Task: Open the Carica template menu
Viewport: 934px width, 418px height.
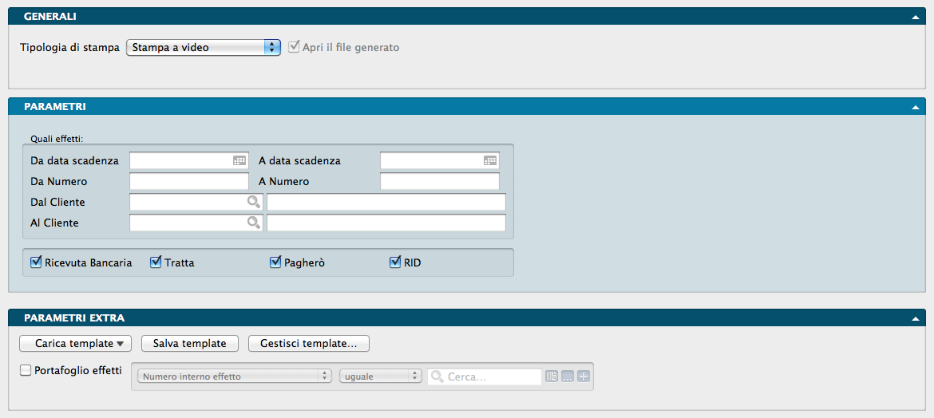Action: tap(75, 344)
